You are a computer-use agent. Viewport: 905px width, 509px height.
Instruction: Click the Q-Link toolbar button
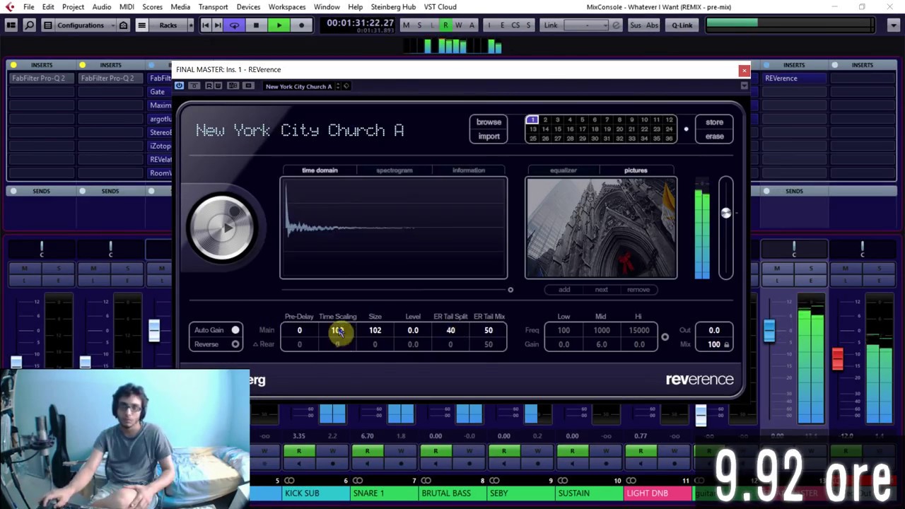[682, 25]
